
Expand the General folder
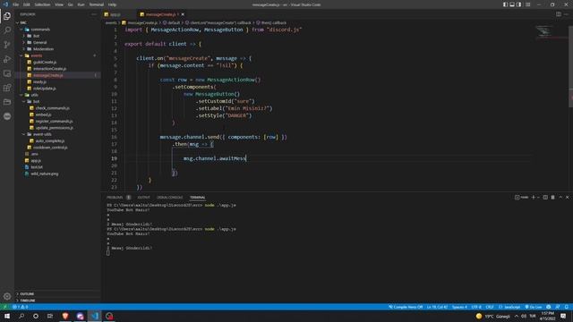click(57, 42)
